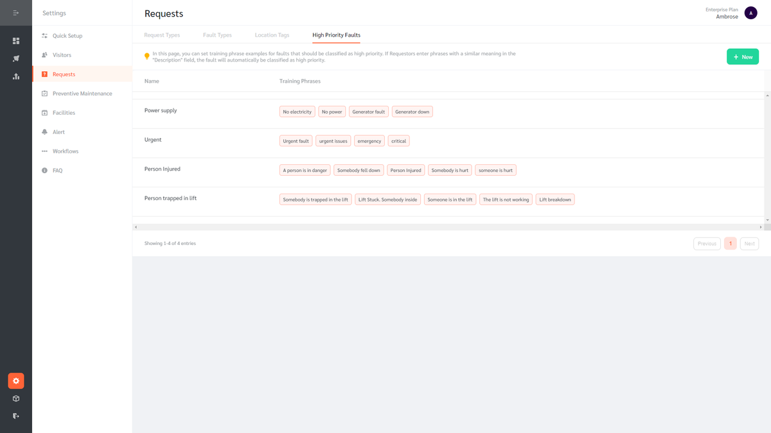This screenshot has height=433, width=771.
Task: Click the rocket icon in the left rail
Action: click(15, 58)
